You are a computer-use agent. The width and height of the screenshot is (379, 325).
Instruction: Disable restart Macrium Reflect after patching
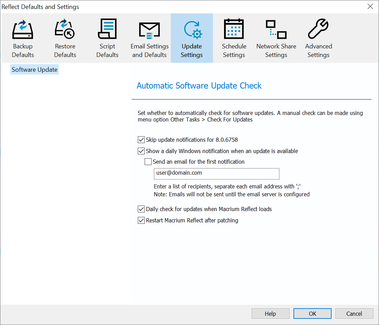point(141,220)
